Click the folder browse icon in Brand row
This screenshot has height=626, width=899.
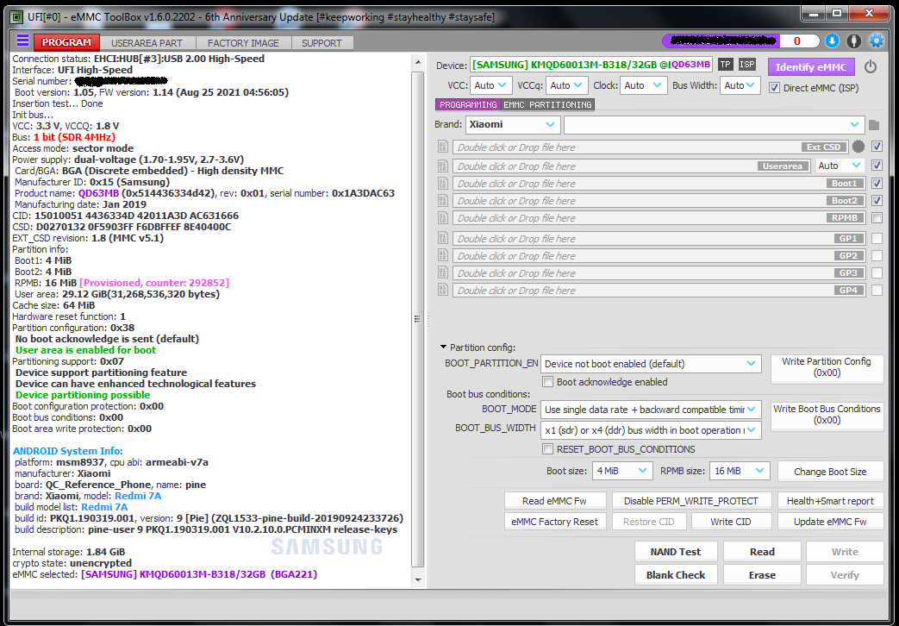[x=874, y=125]
